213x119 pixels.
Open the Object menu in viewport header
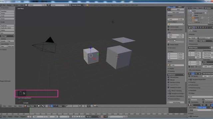pyautogui.click(x=20, y=106)
